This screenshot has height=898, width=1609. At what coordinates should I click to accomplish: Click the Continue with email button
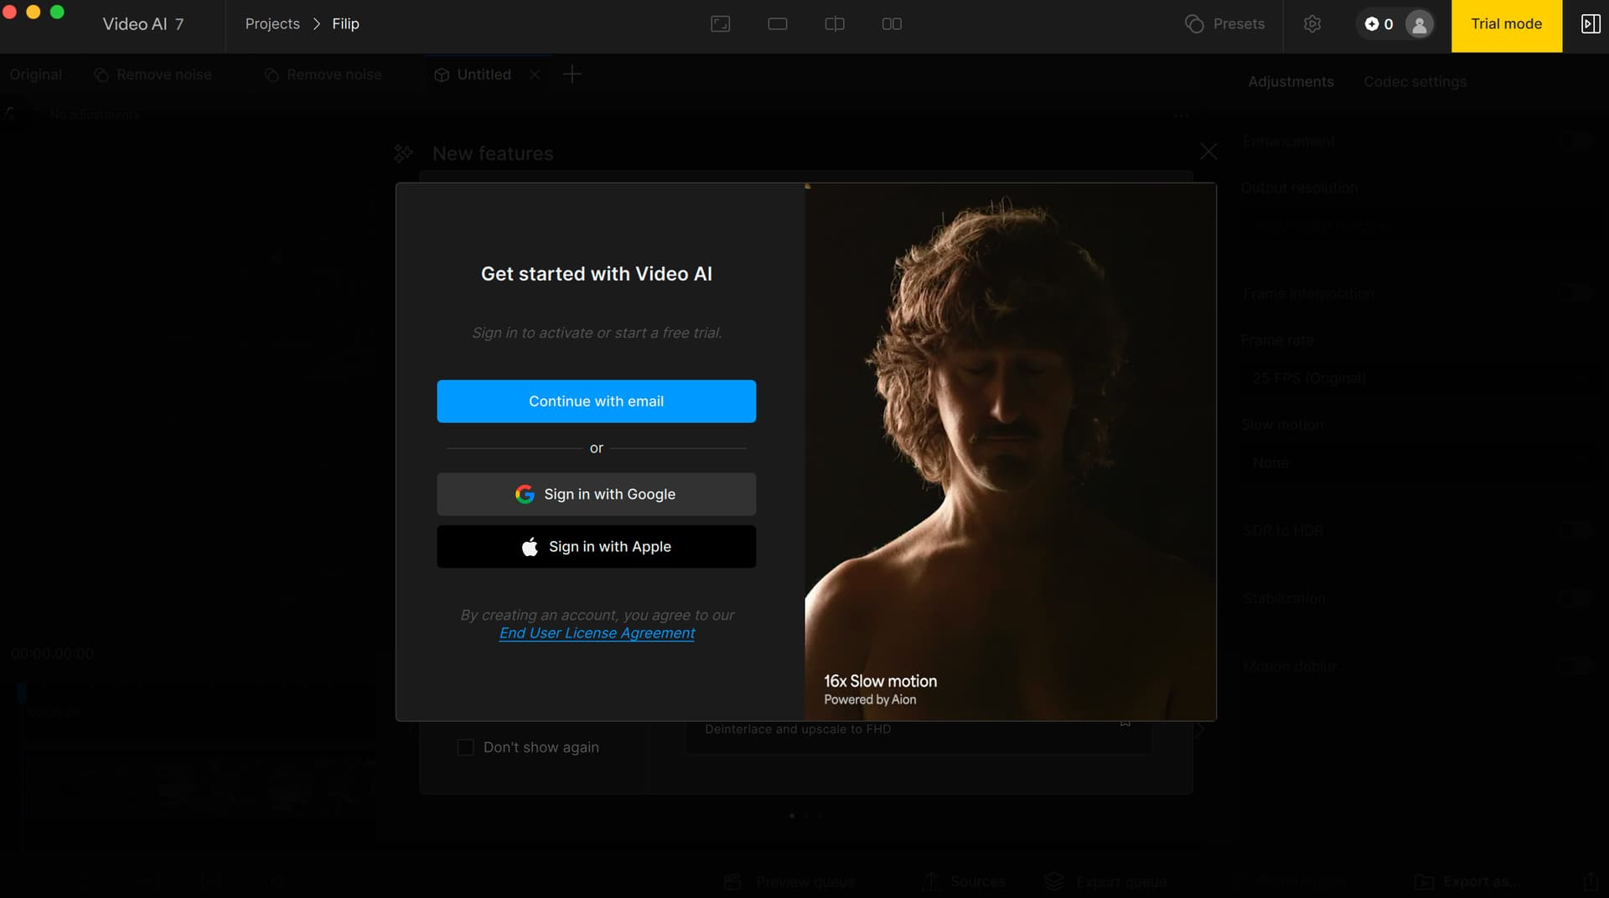click(x=596, y=400)
